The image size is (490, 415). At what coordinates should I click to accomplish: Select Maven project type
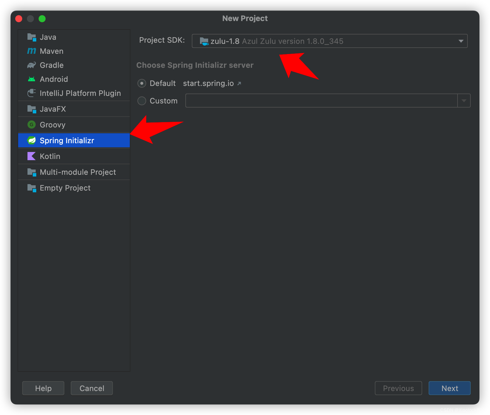pyautogui.click(x=74, y=51)
